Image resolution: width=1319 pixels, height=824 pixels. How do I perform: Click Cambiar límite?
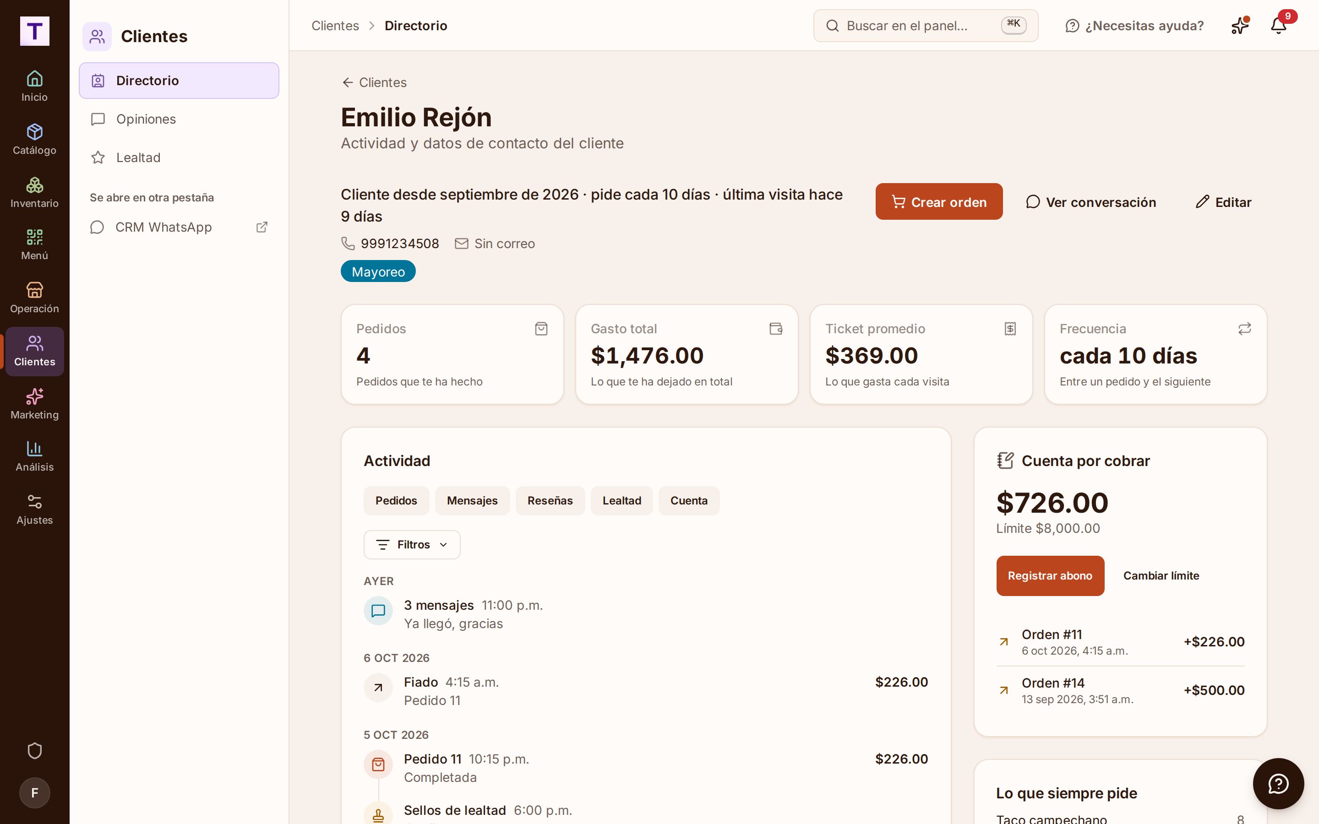pos(1161,575)
